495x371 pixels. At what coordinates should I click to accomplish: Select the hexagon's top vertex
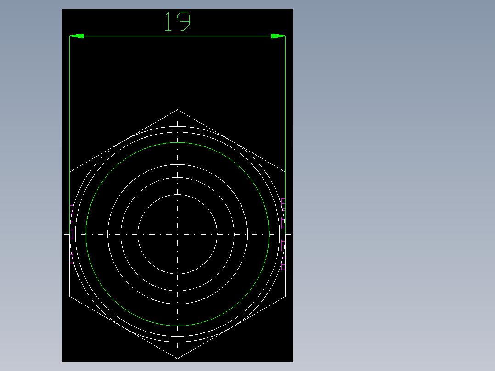click(177, 110)
